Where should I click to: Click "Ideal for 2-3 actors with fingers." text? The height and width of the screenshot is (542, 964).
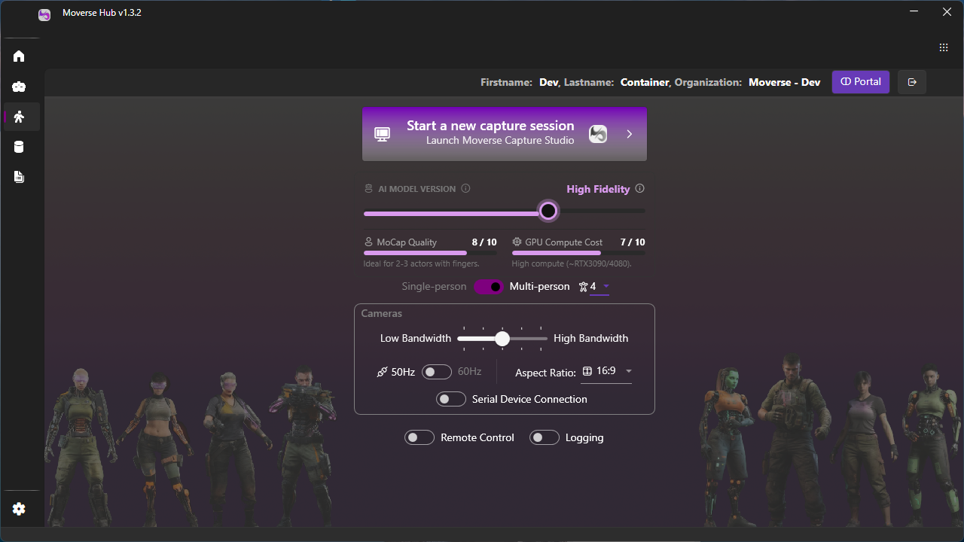(x=422, y=264)
